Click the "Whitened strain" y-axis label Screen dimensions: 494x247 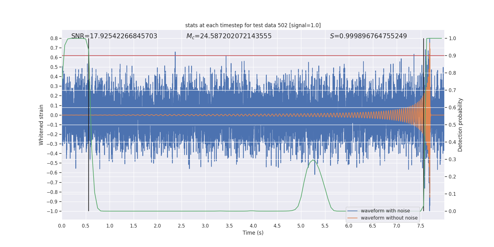tap(41, 125)
